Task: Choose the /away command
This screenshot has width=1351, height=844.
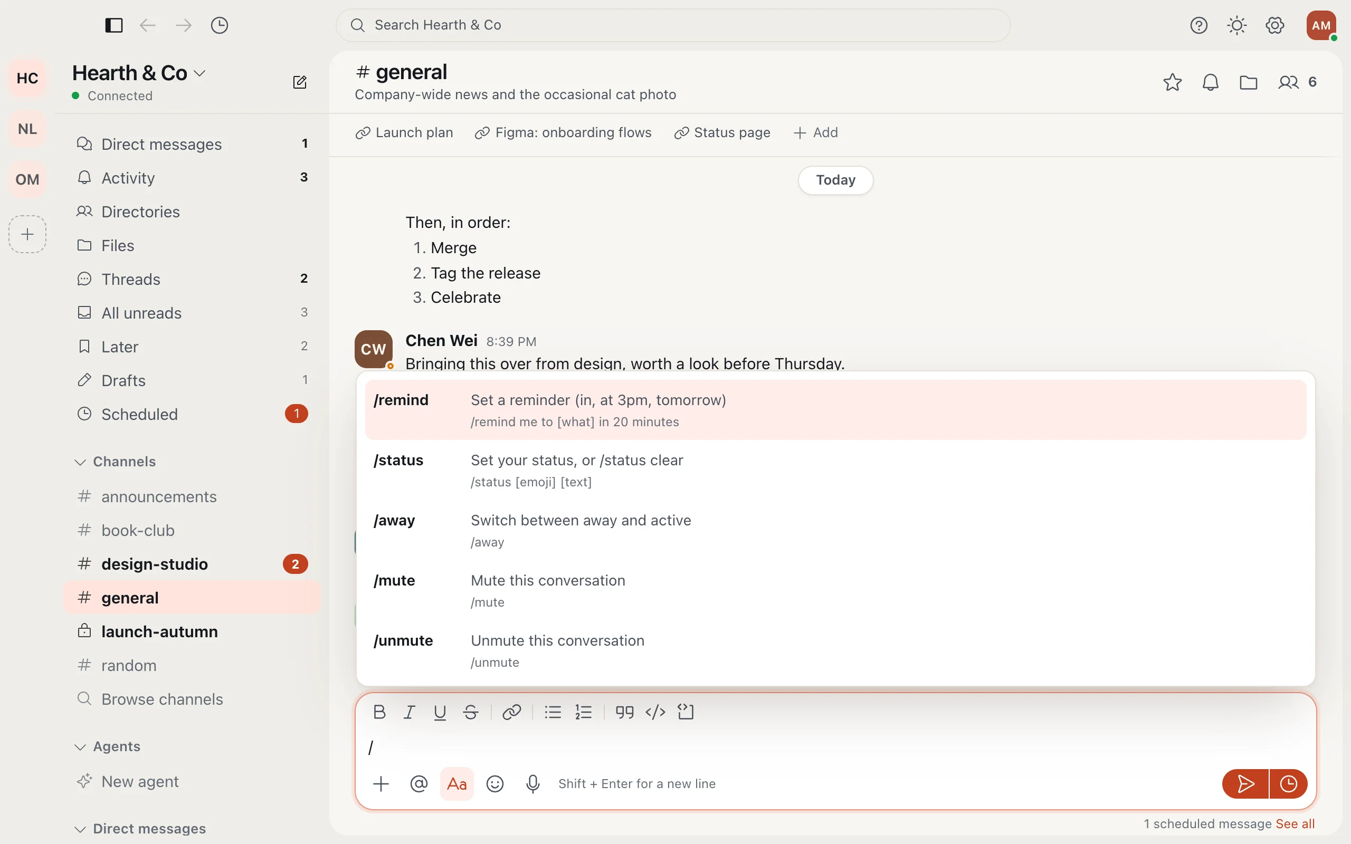Action: click(836, 530)
